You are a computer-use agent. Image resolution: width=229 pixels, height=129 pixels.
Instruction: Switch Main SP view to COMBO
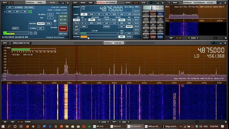point(28,122)
